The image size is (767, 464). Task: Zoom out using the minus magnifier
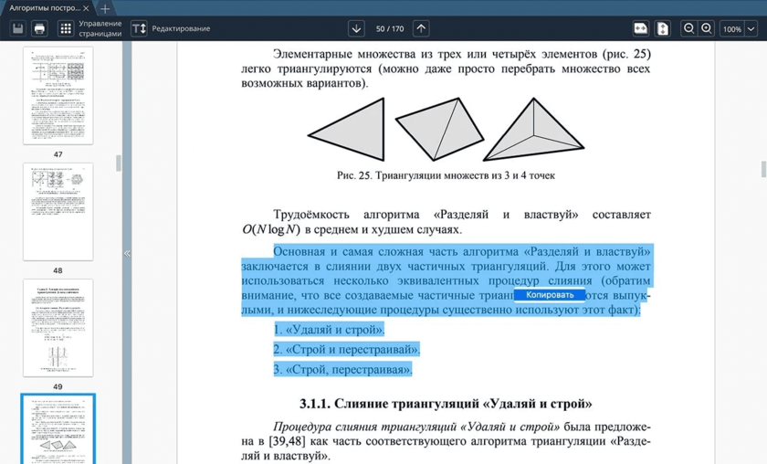point(689,28)
